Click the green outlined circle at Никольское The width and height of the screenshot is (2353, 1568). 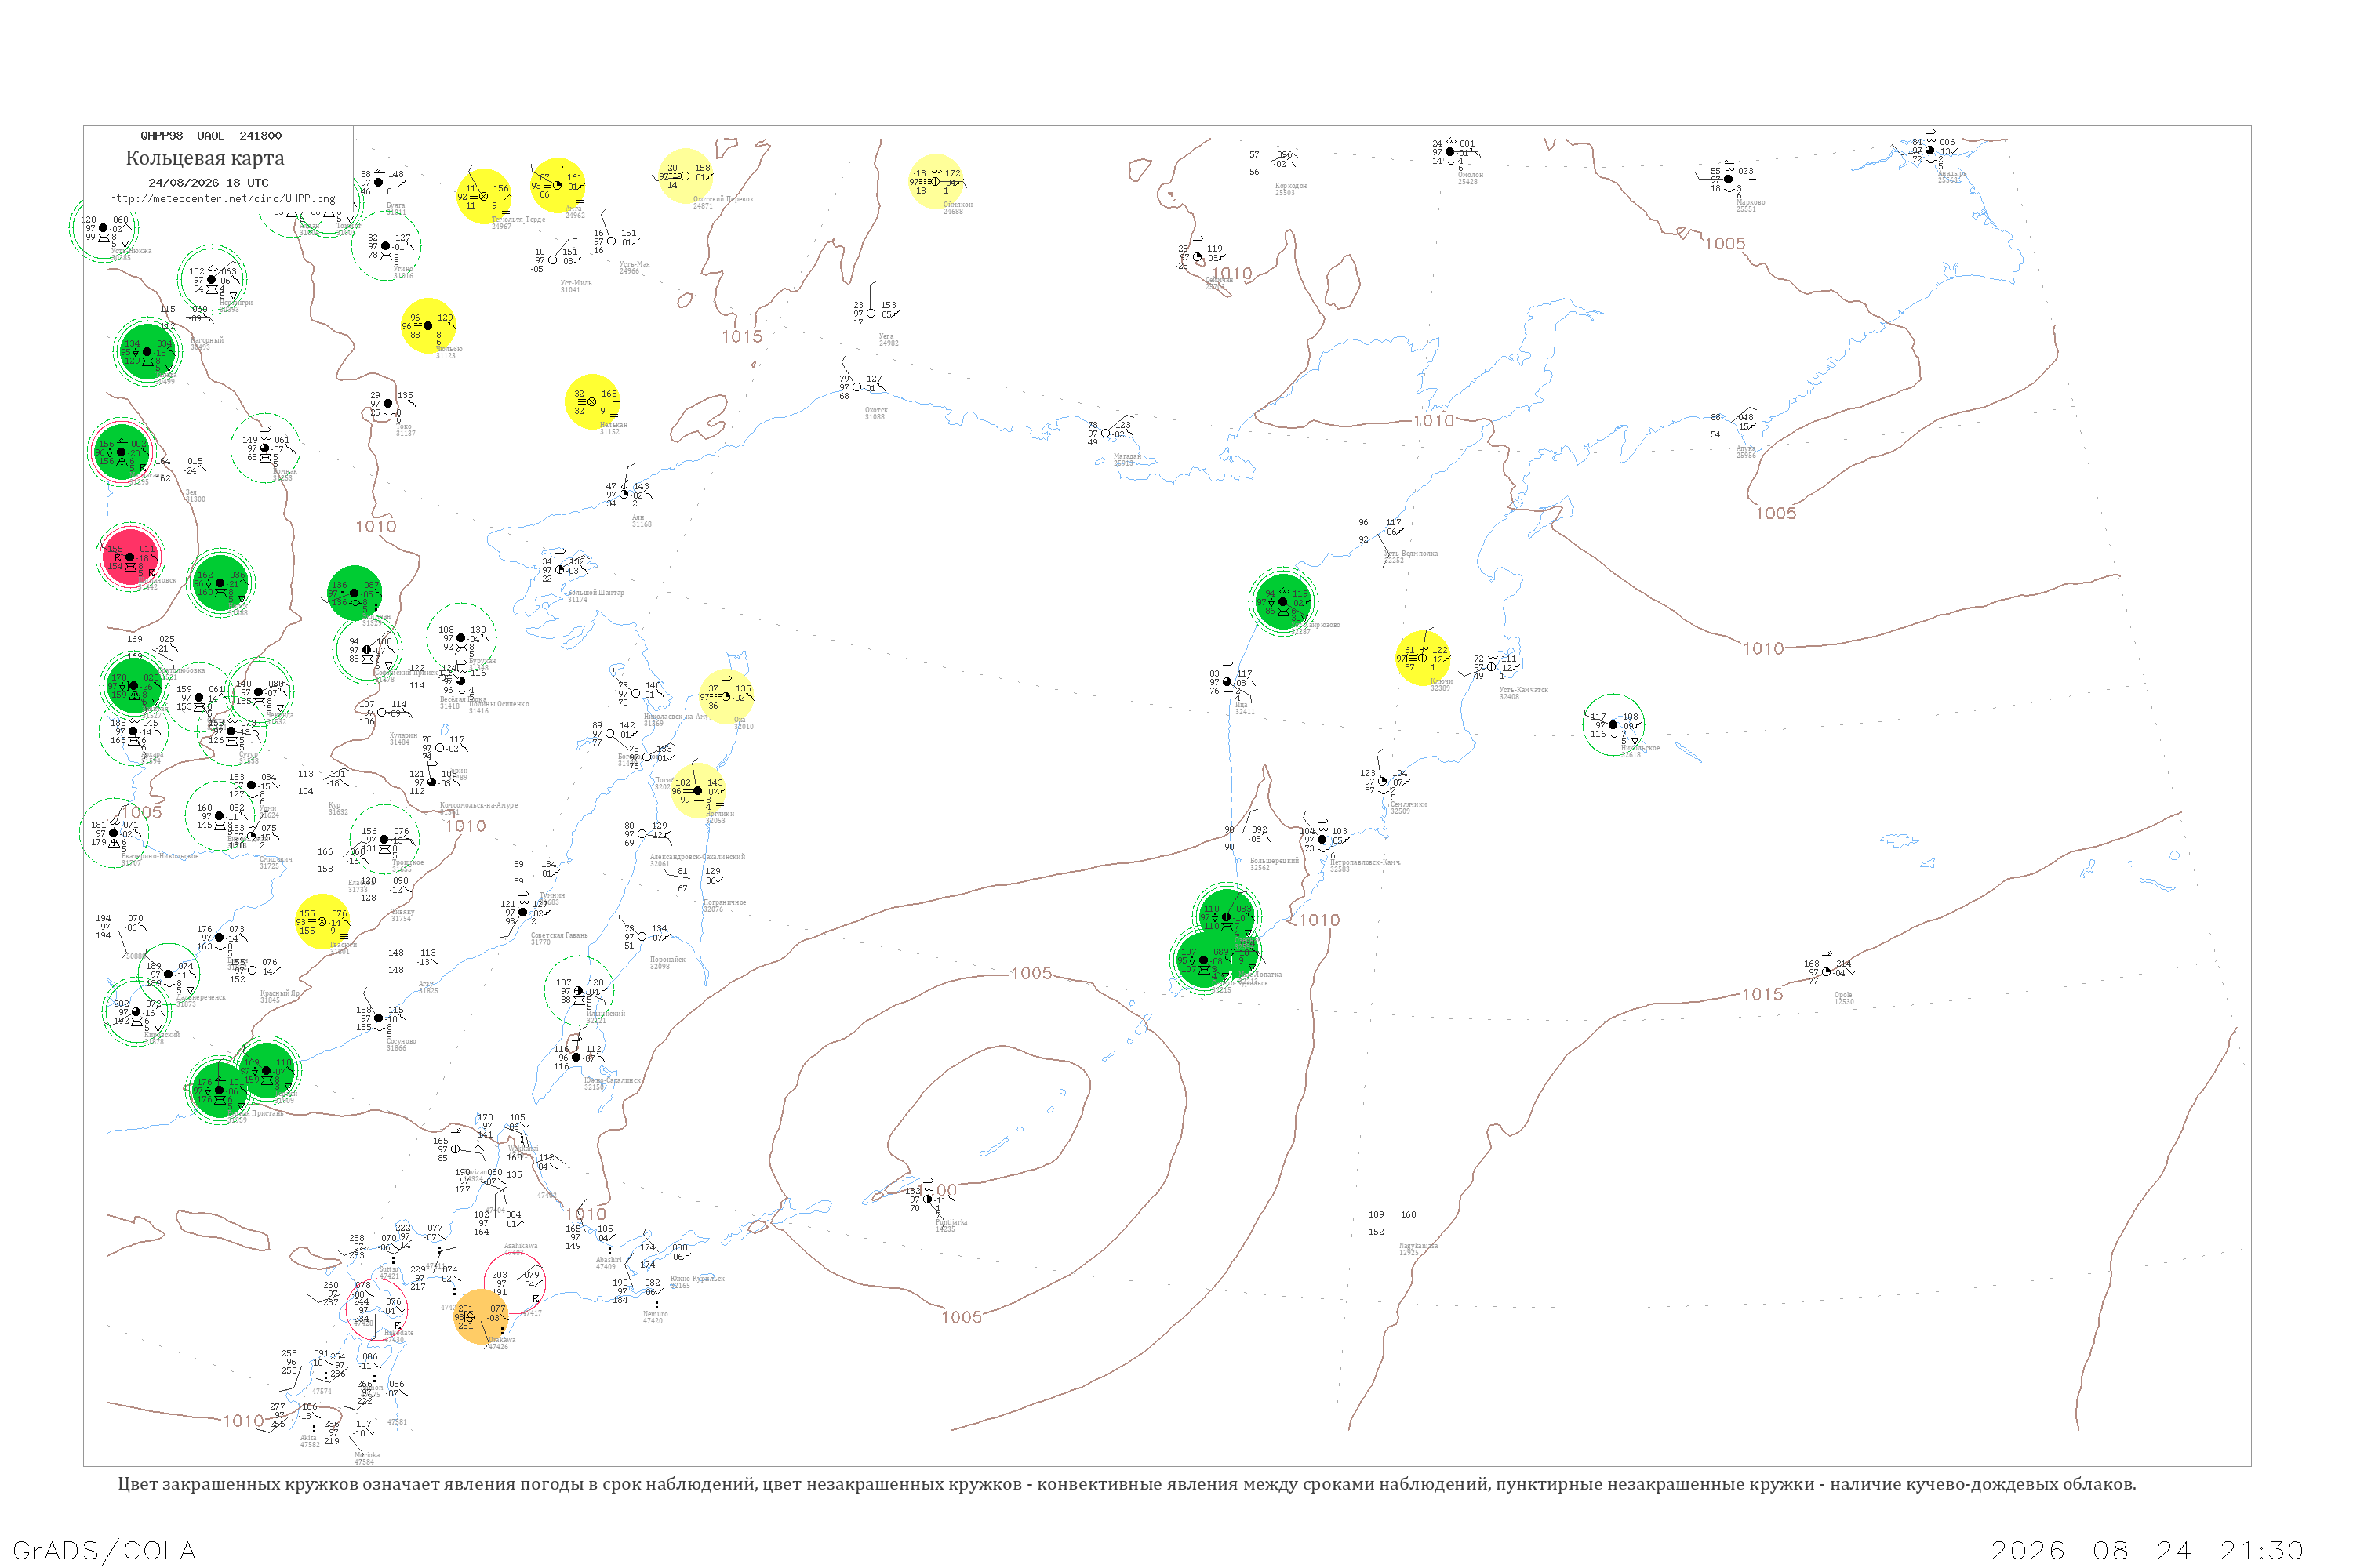1613,725
